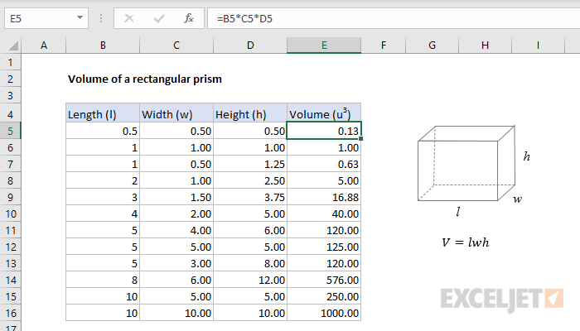The height and width of the screenshot is (331, 580).
Task: Select row 5 header
Action: click(10, 131)
